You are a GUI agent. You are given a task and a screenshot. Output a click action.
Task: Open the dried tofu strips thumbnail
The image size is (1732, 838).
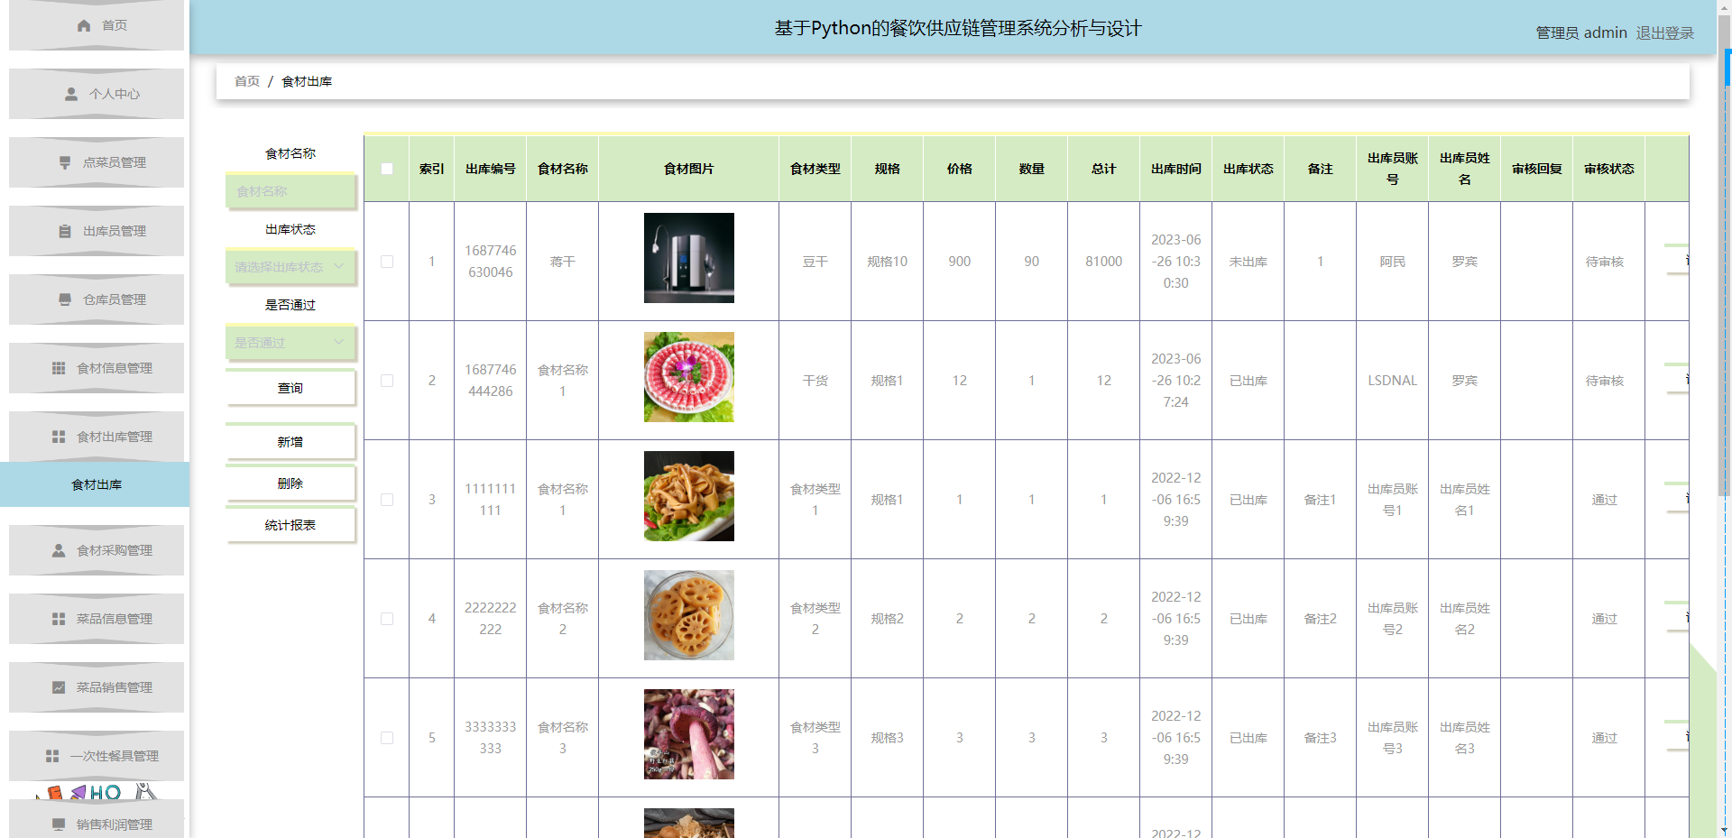click(x=689, y=496)
